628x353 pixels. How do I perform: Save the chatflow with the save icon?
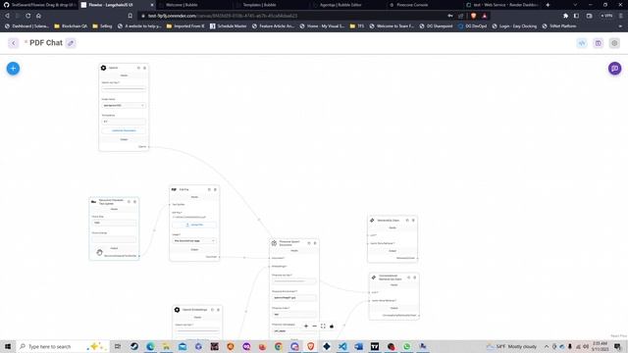[x=598, y=43]
